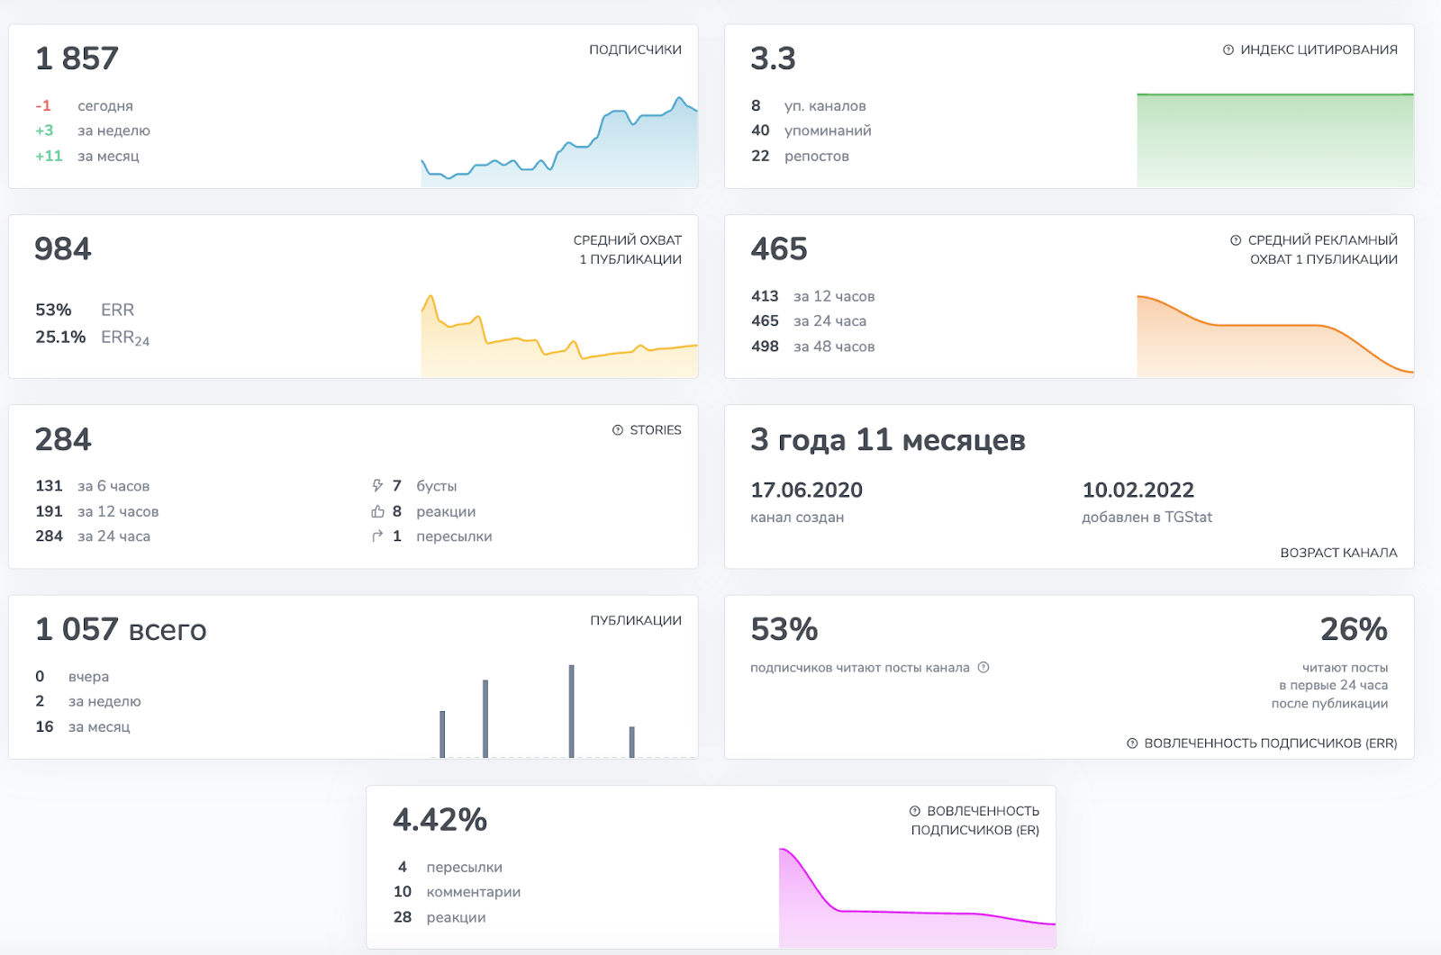This screenshot has height=955, width=1441.
Task: Click help icon after 'подписчиков читают посты канала'
Action: (983, 667)
